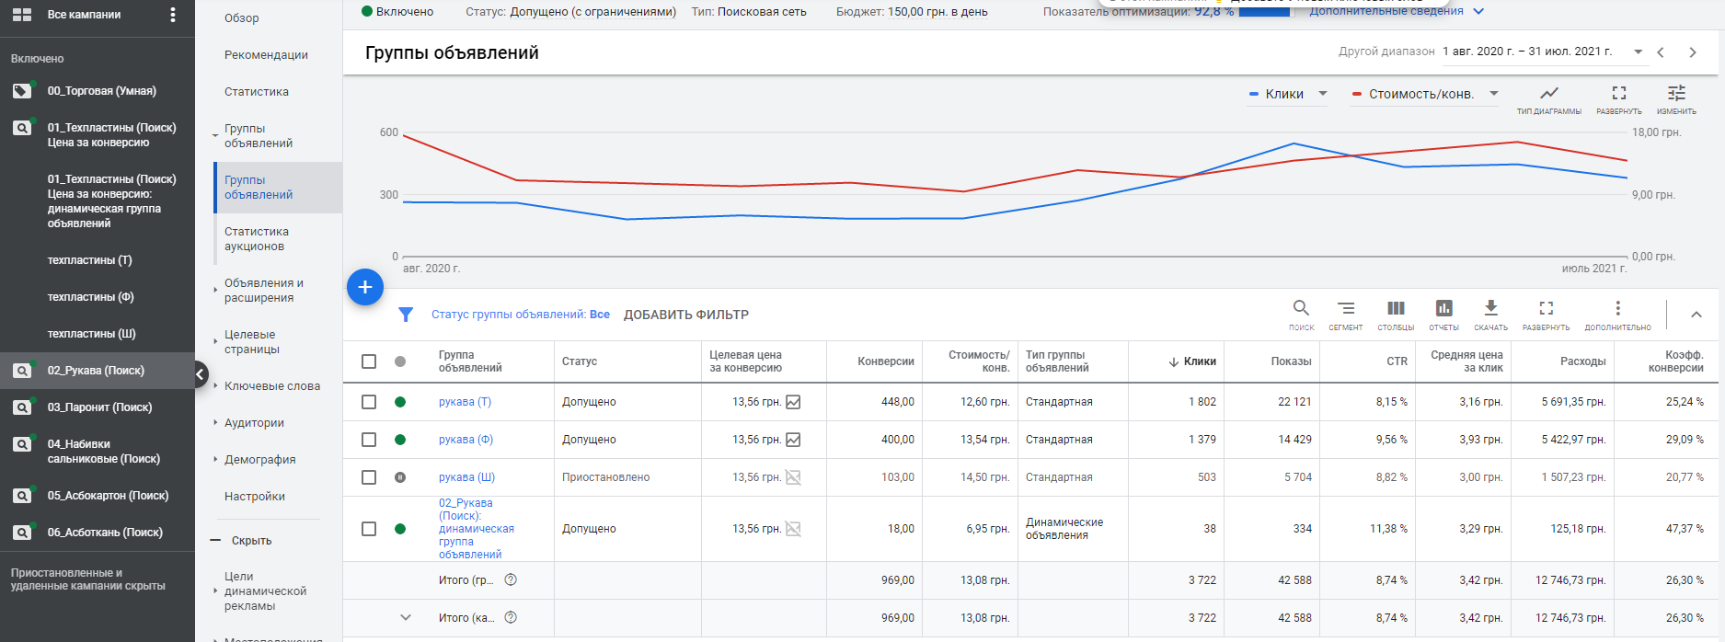Select техпластины (Ш) in the sidebar

click(x=91, y=334)
